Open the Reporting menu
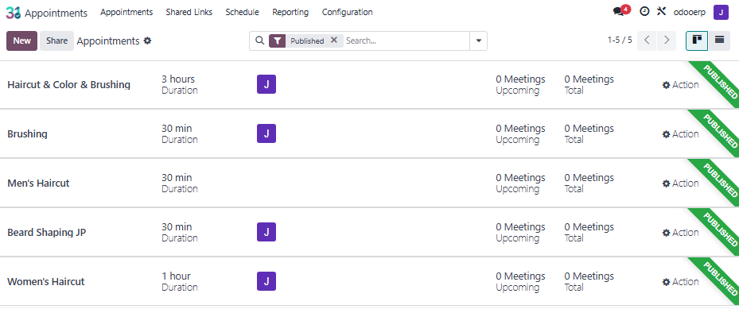 click(x=290, y=12)
